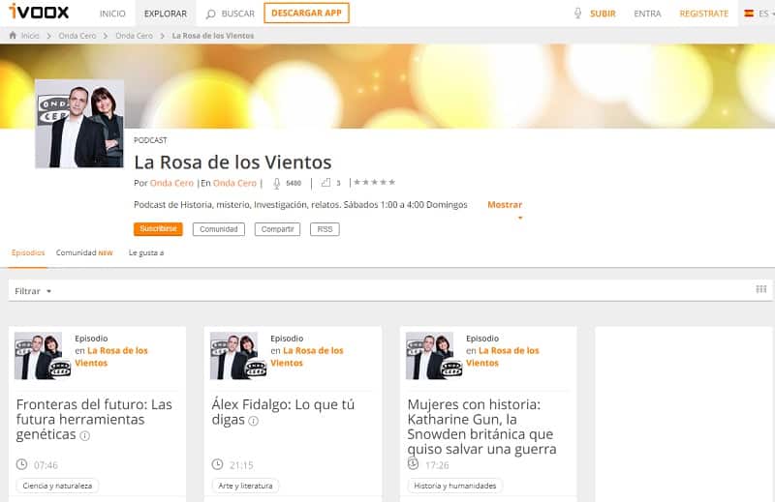Click the 'Arte y literatura' tag
This screenshot has height=502, width=775.
(245, 486)
